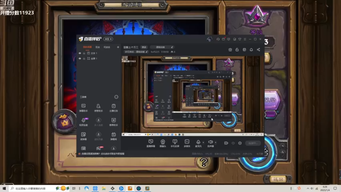Open 读弹幕 tool in toolbox
The height and width of the screenshot is (192, 341).
83,136
